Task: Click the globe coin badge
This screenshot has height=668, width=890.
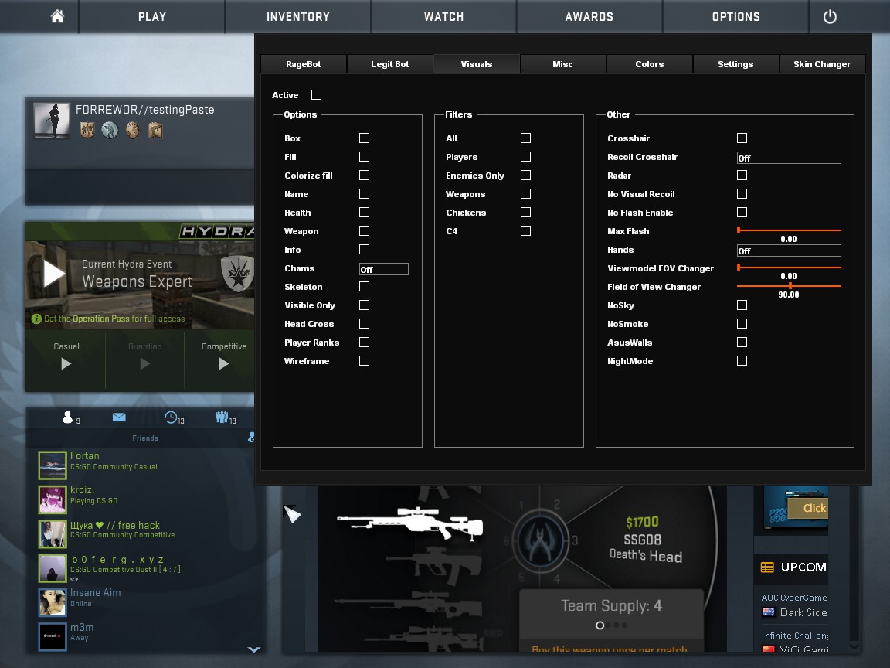Action: click(110, 130)
